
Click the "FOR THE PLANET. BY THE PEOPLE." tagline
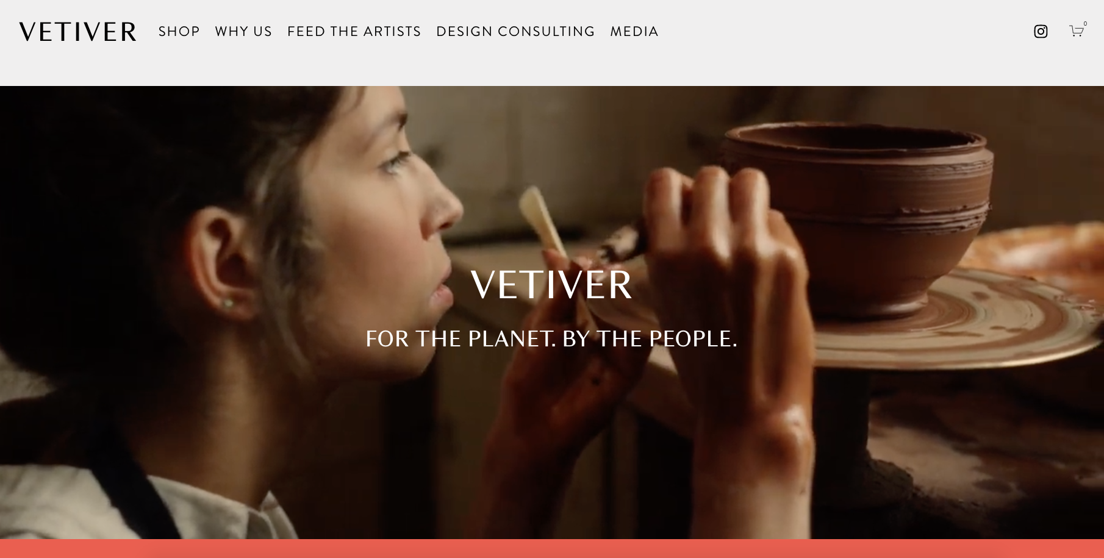click(x=551, y=339)
